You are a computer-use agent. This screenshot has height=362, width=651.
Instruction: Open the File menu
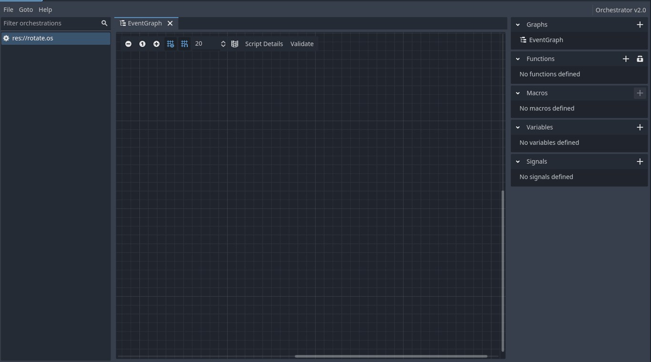click(8, 10)
